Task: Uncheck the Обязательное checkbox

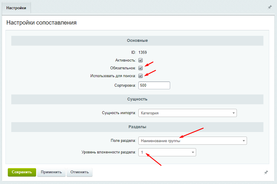Action: (x=140, y=68)
